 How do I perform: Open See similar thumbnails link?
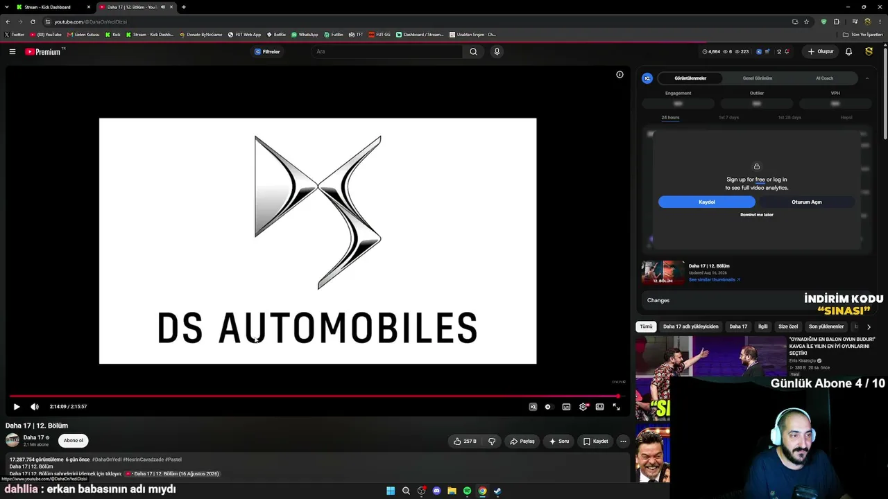[714, 280]
